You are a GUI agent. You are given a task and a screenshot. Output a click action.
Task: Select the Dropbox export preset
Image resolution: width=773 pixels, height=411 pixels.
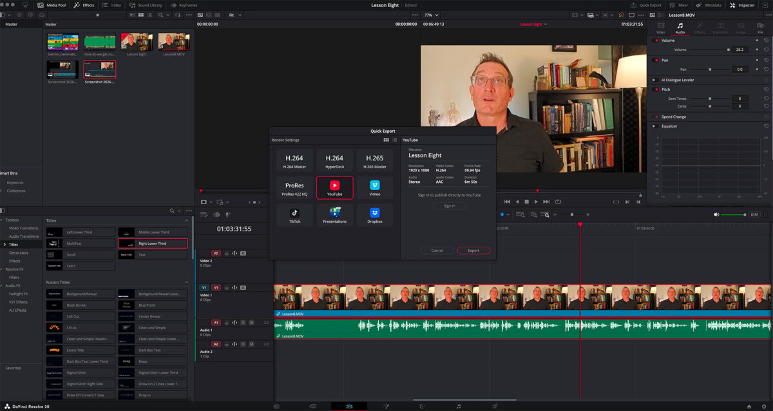375,215
